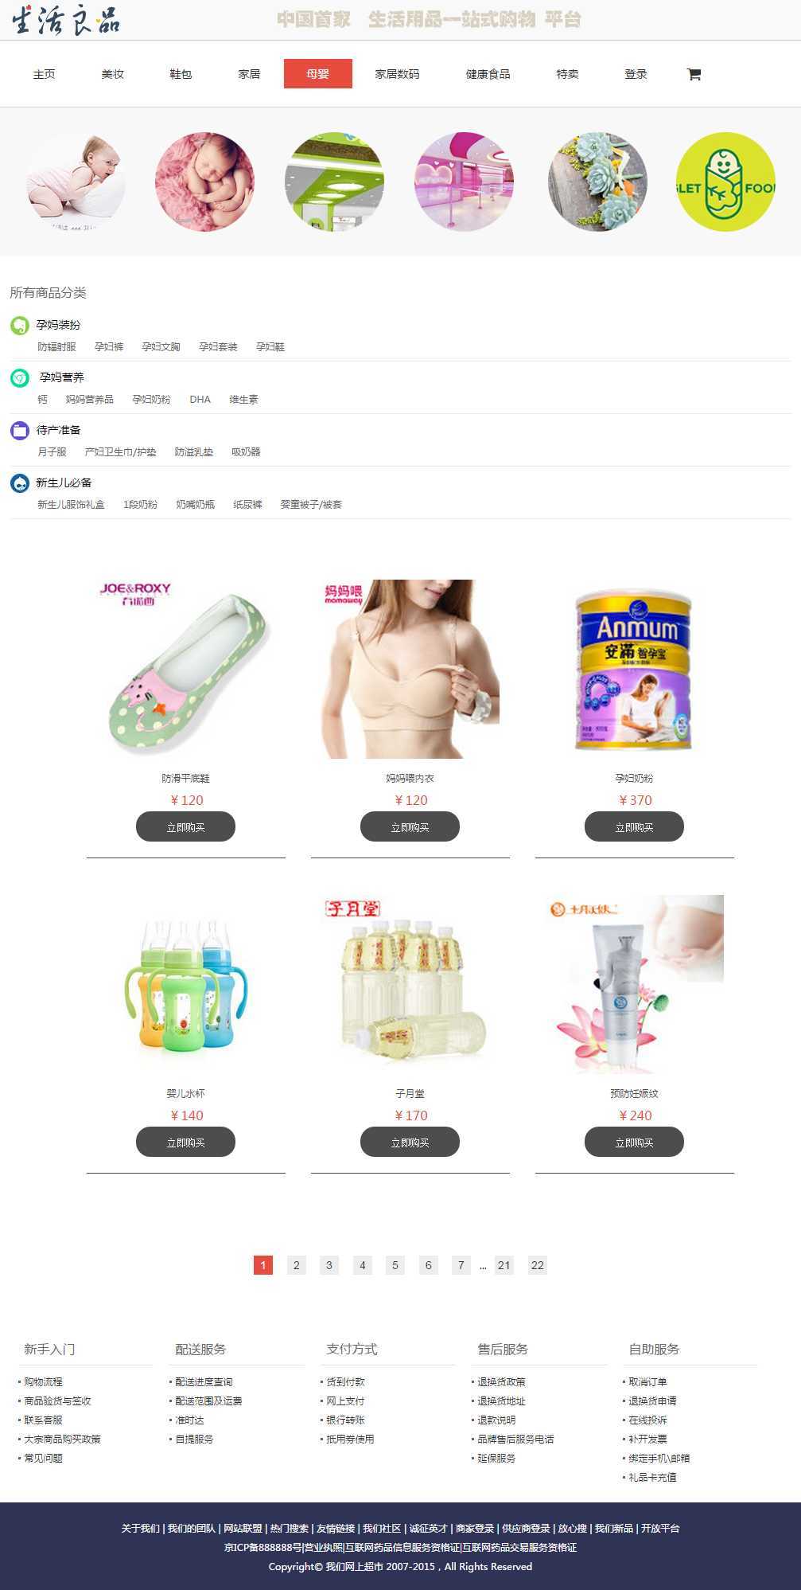
Task: Go to page 2 of products
Action: pos(296,1265)
